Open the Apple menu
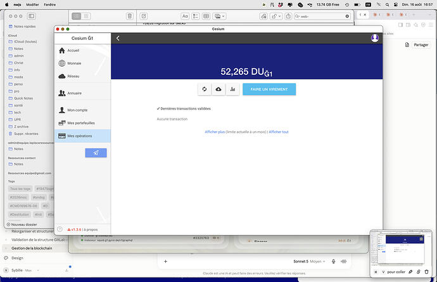 tap(7, 4)
